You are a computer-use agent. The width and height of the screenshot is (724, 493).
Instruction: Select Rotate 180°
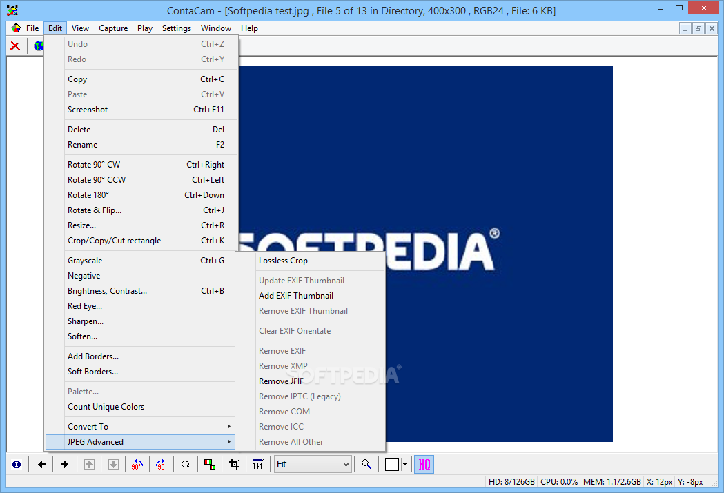point(140,195)
